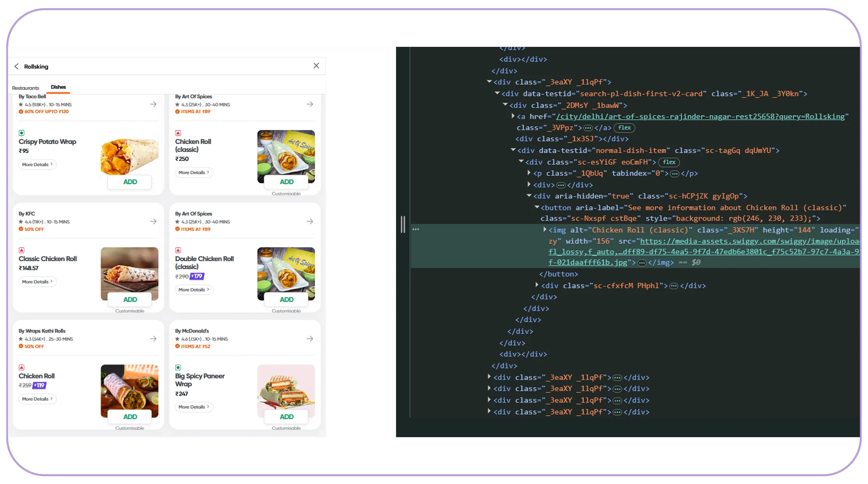The width and height of the screenshot is (868, 484).
Task: Click ITEMS AT ₹52 McDonald's offer
Action: click(193, 346)
